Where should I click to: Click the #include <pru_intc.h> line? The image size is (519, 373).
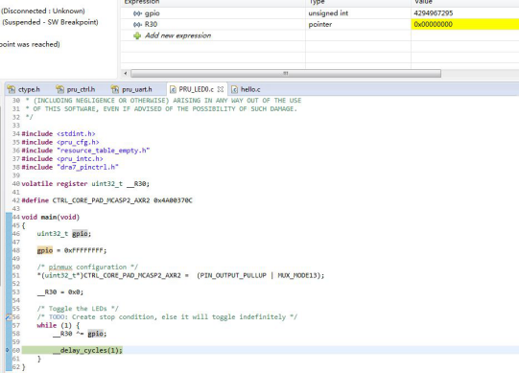click(x=62, y=159)
